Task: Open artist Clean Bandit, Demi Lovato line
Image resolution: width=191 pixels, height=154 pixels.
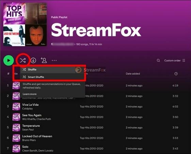Action: tap(38, 151)
